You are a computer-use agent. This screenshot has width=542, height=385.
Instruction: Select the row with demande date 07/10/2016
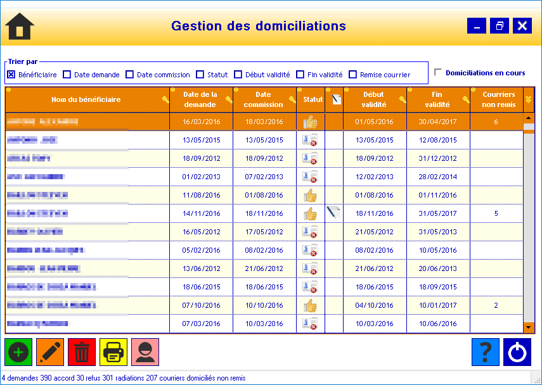click(x=201, y=305)
